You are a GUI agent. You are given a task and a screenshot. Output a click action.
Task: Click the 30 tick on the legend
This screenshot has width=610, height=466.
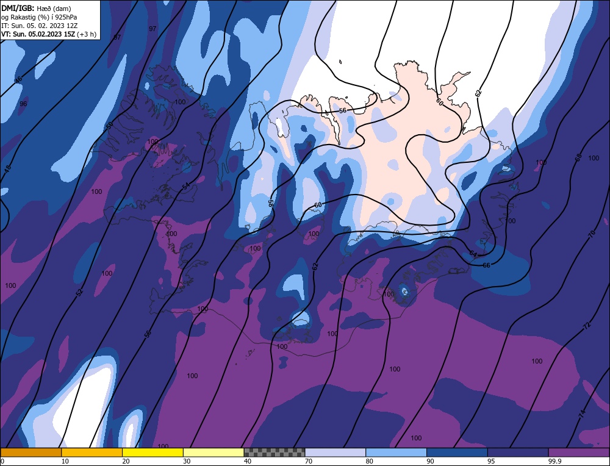[x=187, y=461]
